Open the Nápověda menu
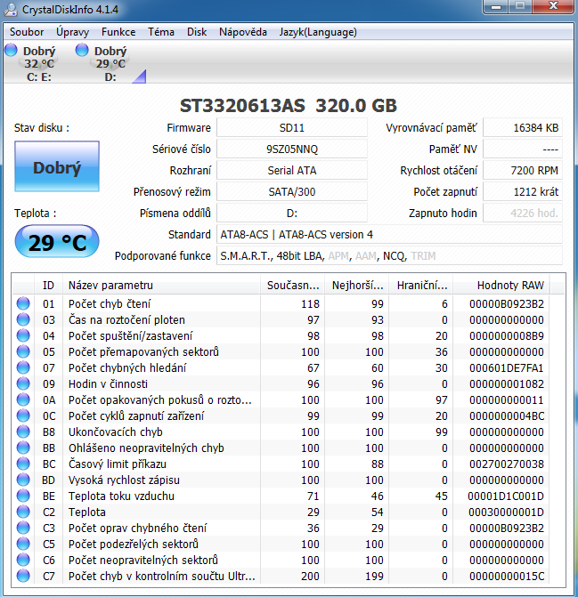The width and height of the screenshot is (578, 597). tap(243, 32)
